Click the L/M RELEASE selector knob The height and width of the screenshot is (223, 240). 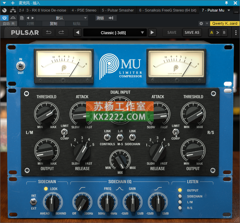[x=82, y=152]
